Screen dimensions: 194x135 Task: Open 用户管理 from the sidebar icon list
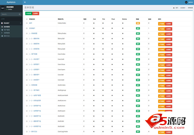click(x=7, y=30)
